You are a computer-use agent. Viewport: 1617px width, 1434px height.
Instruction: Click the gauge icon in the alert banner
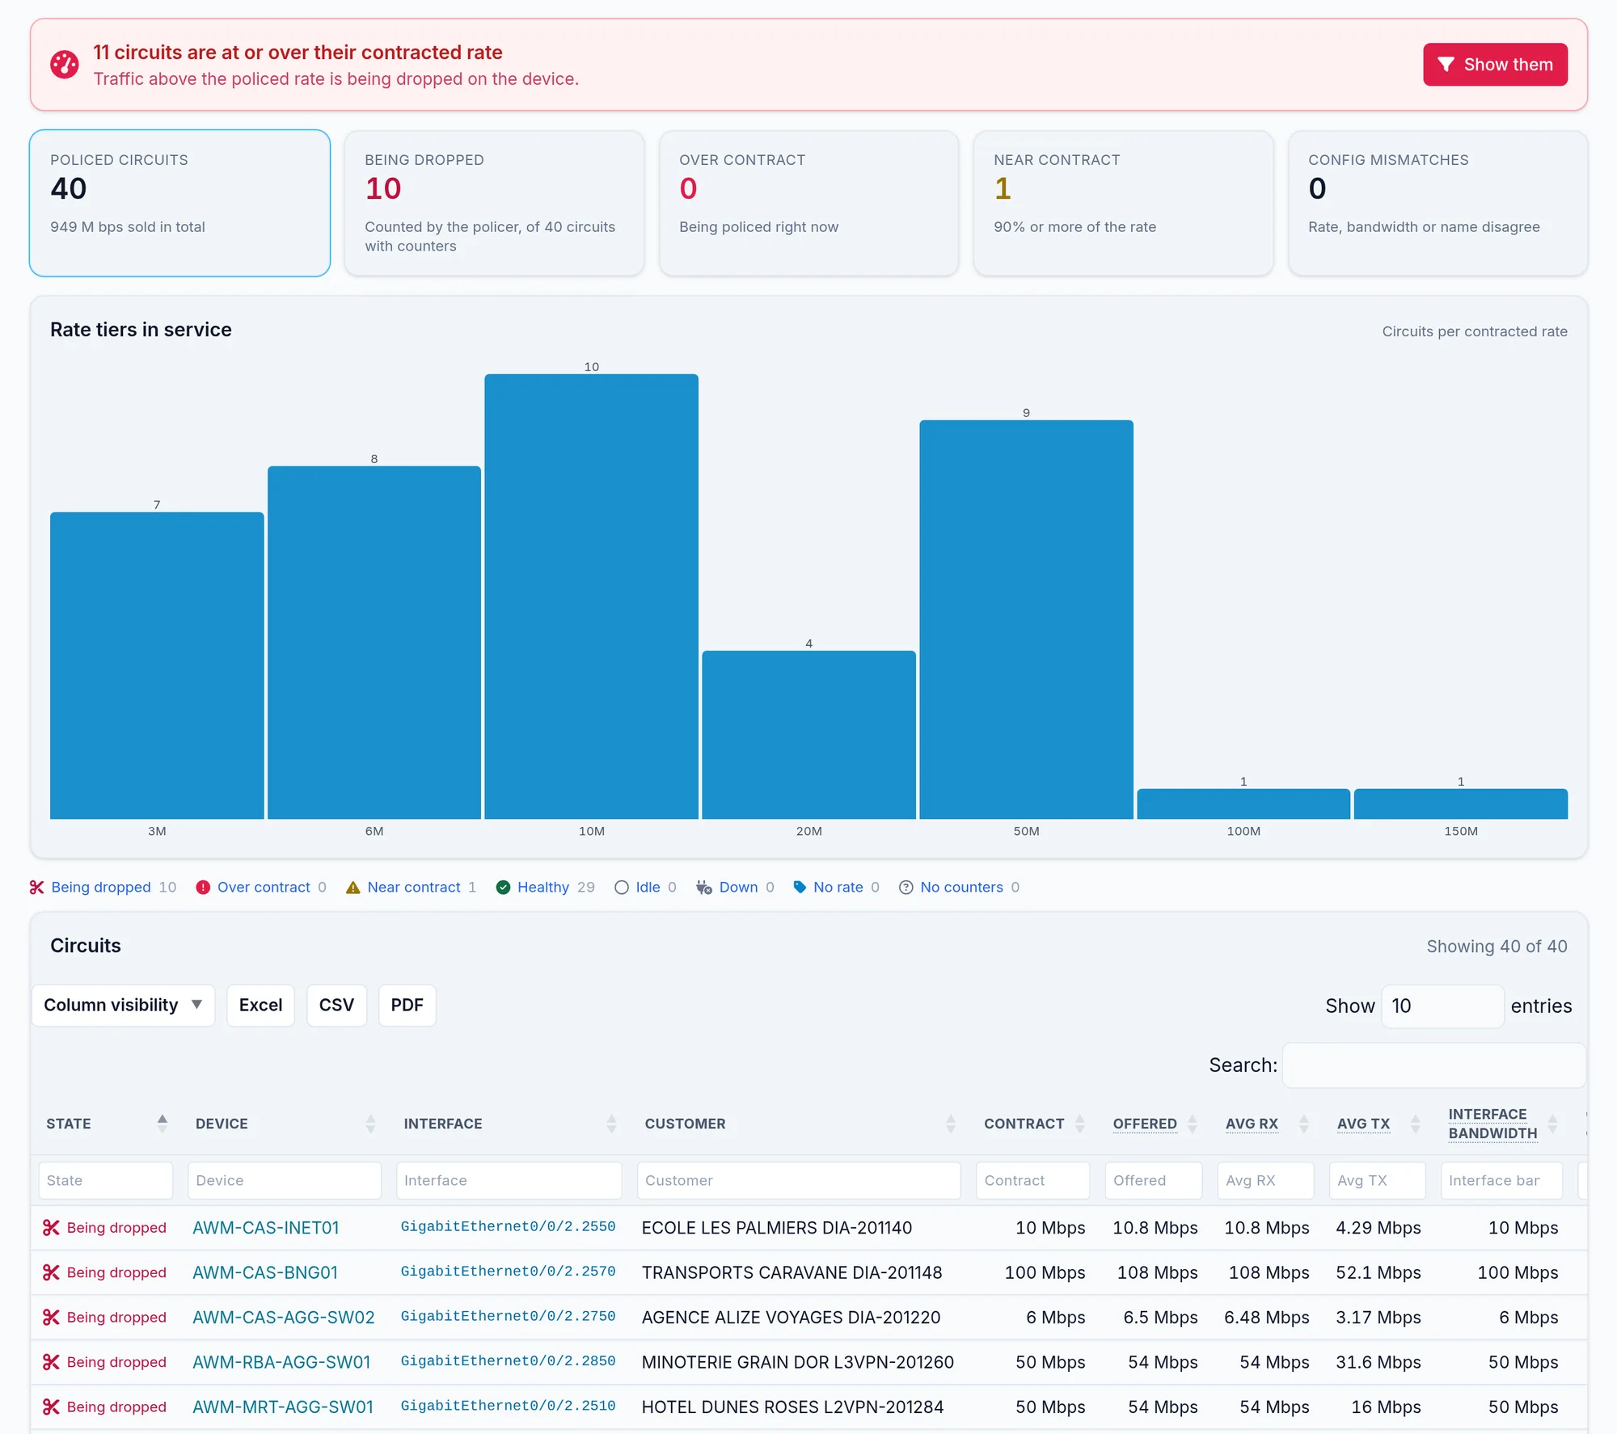coord(65,65)
